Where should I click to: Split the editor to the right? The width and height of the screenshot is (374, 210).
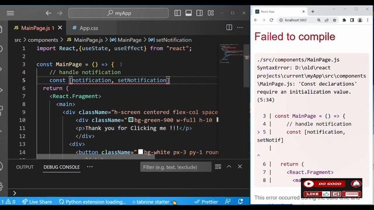point(229,27)
